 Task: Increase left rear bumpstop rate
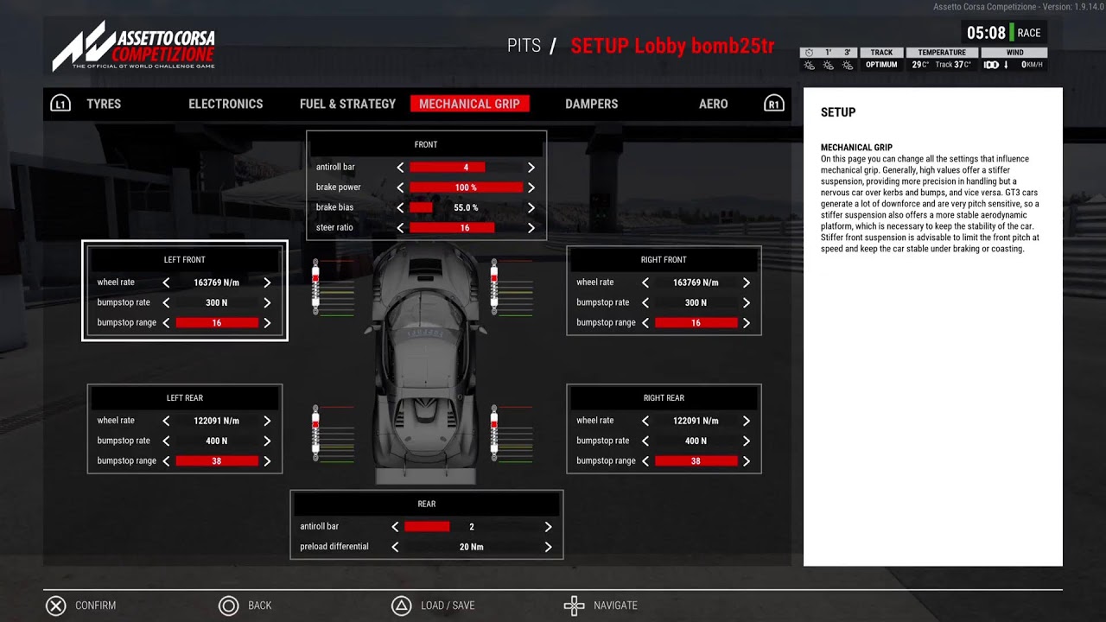click(267, 441)
